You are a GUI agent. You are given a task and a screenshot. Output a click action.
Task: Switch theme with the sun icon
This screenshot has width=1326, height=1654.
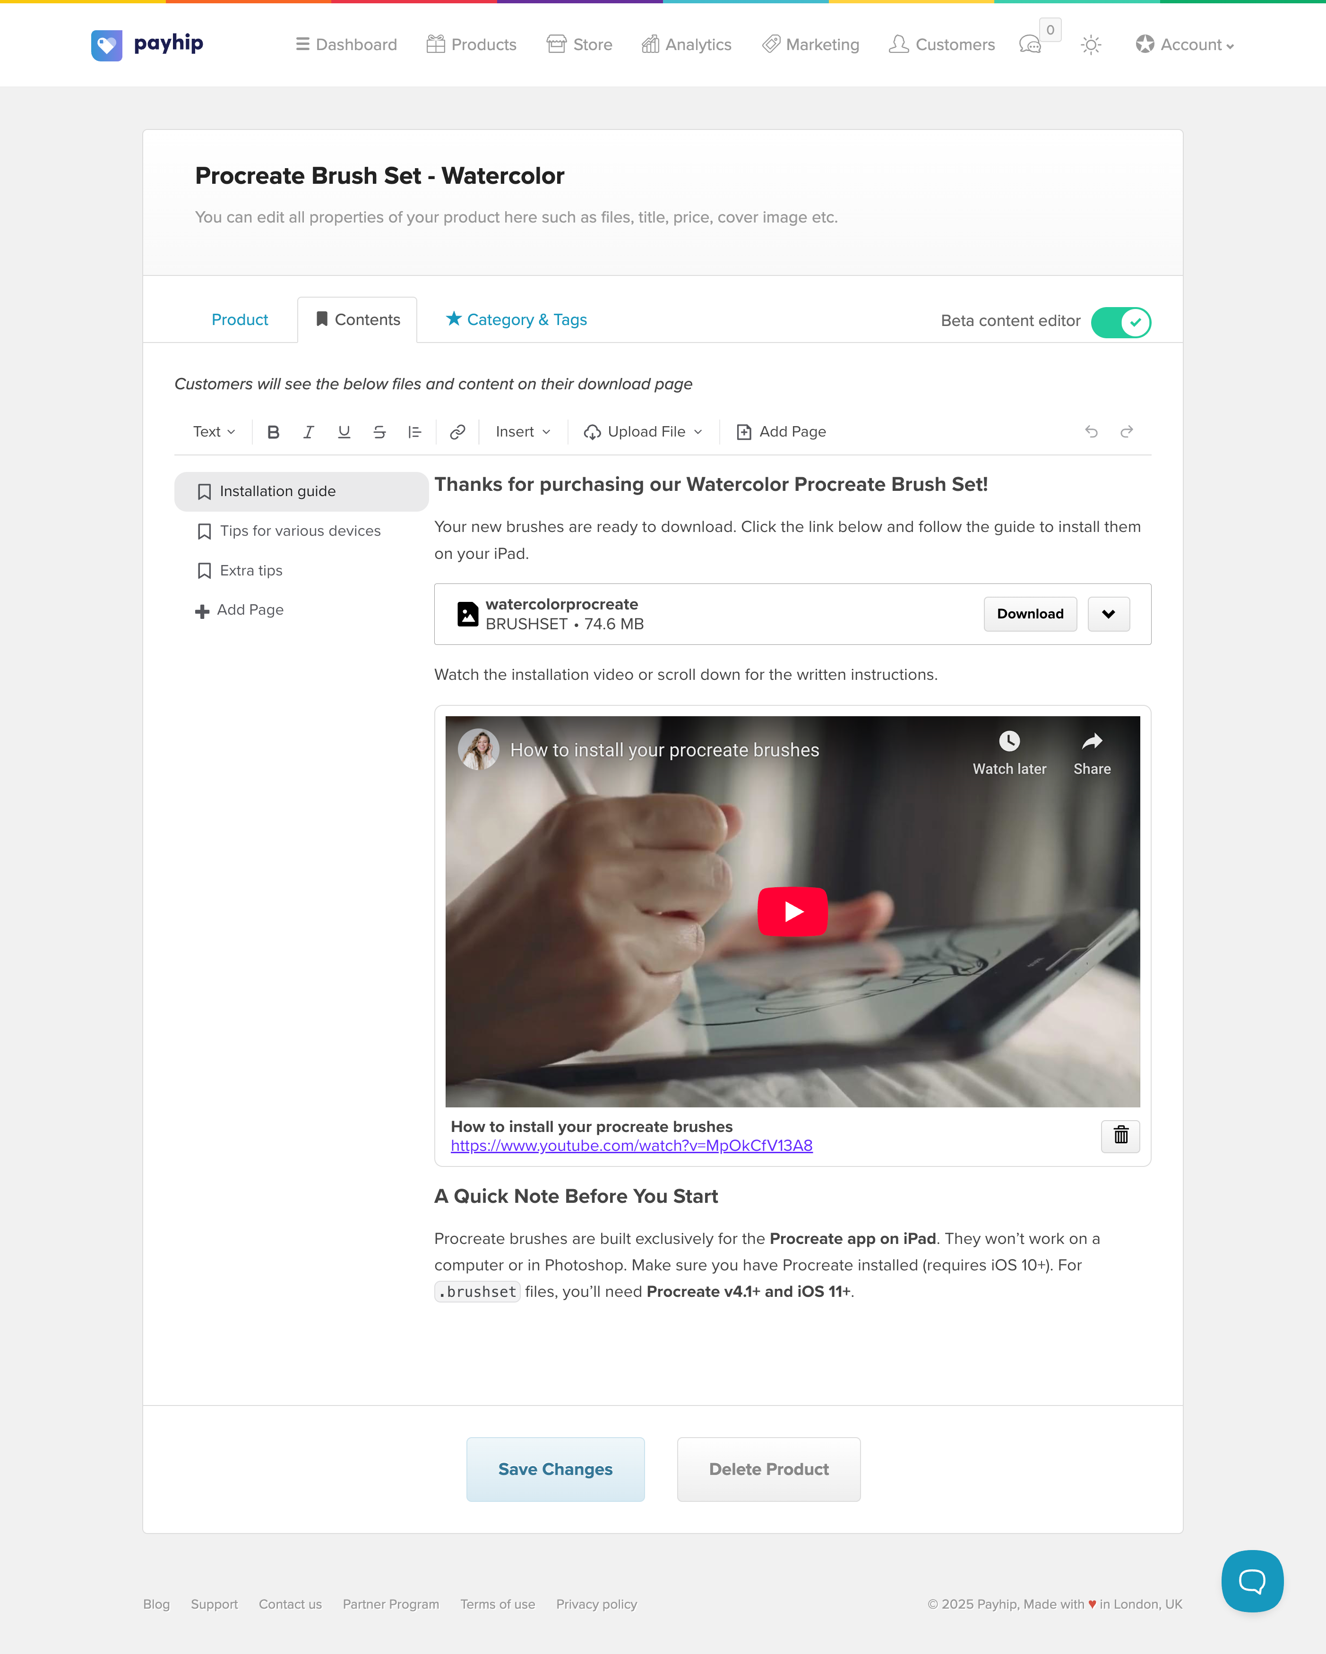[1090, 45]
